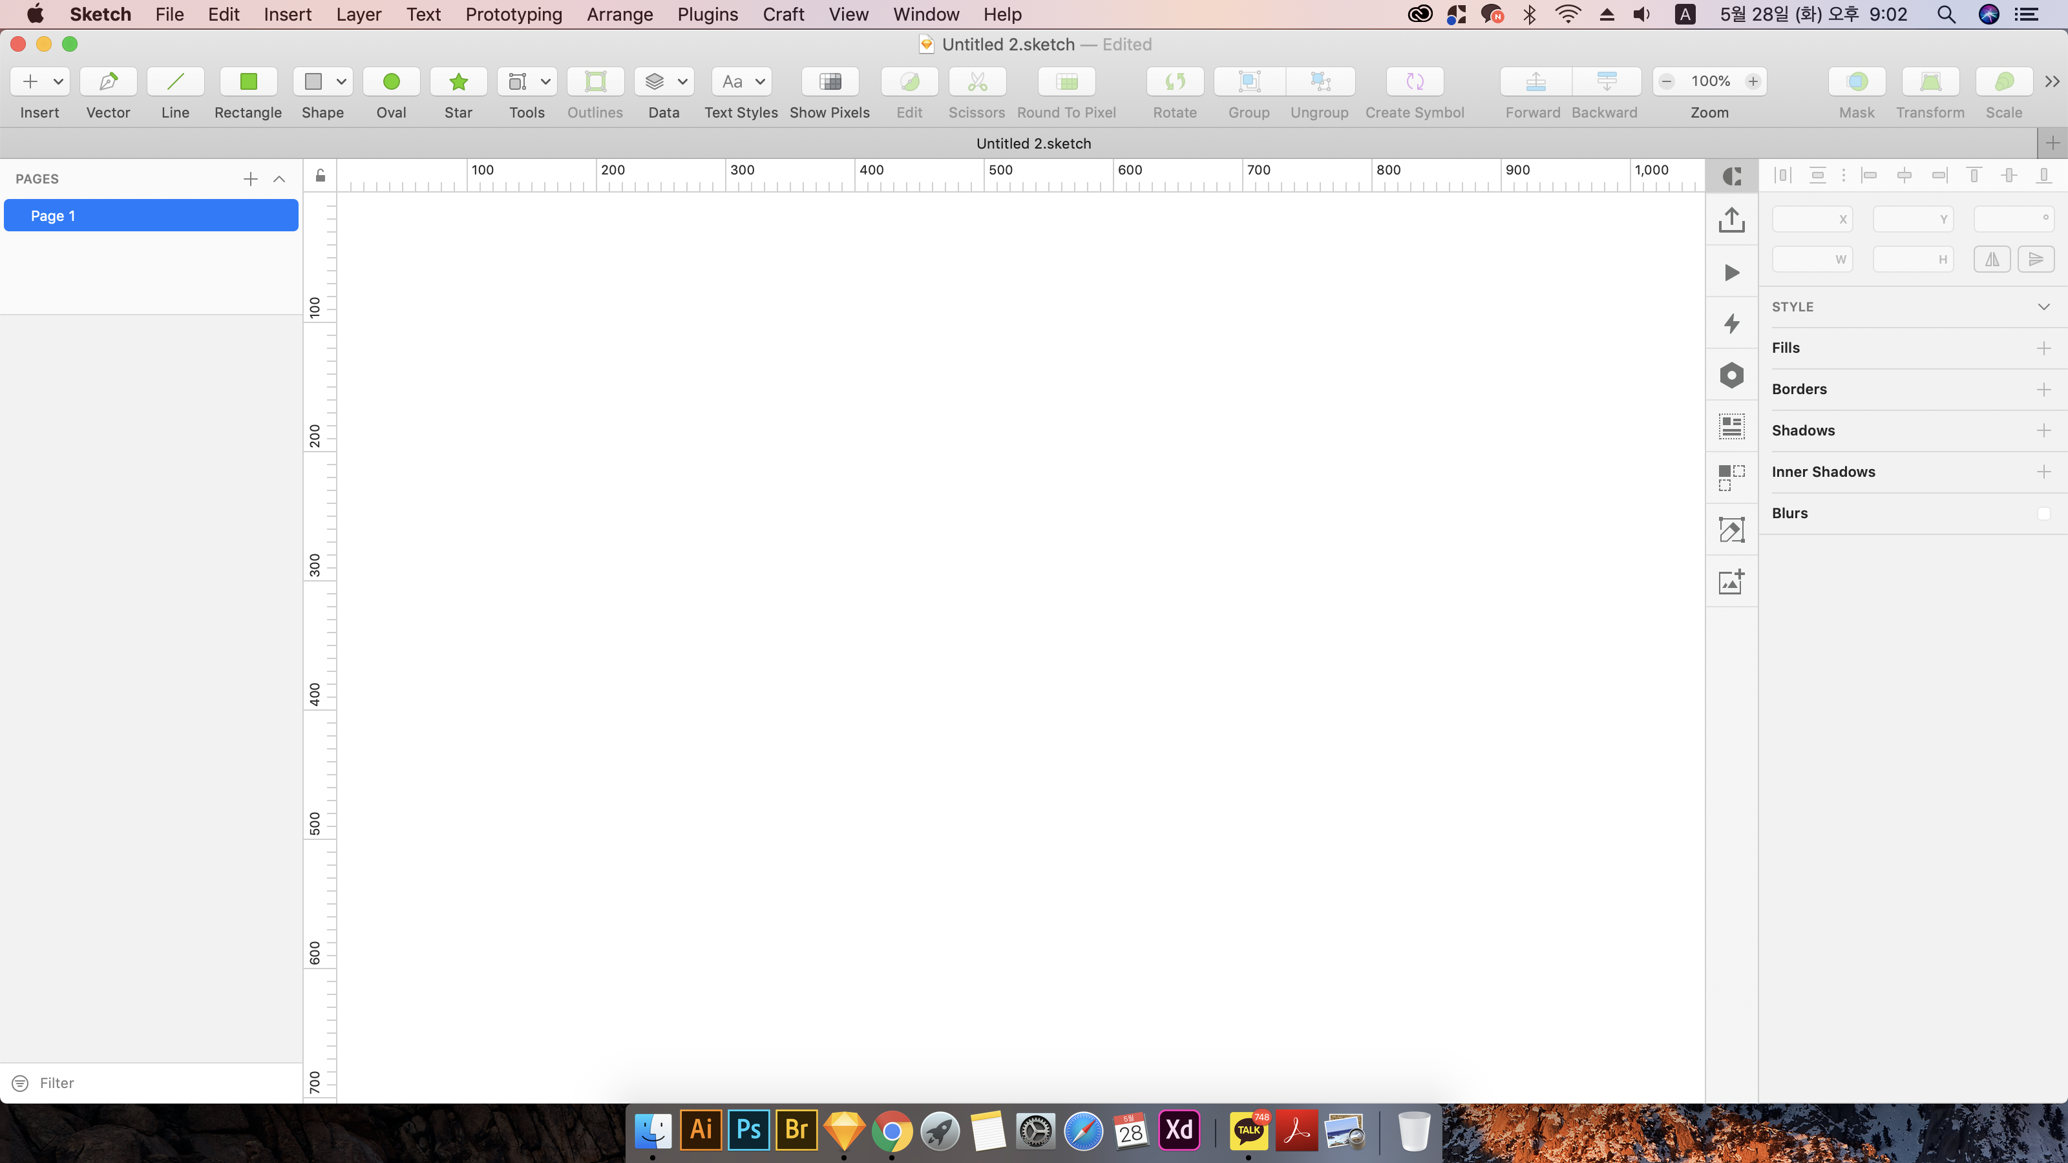Select the Vector pen tool
This screenshot has width=2068, height=1163.
point(109,81)
